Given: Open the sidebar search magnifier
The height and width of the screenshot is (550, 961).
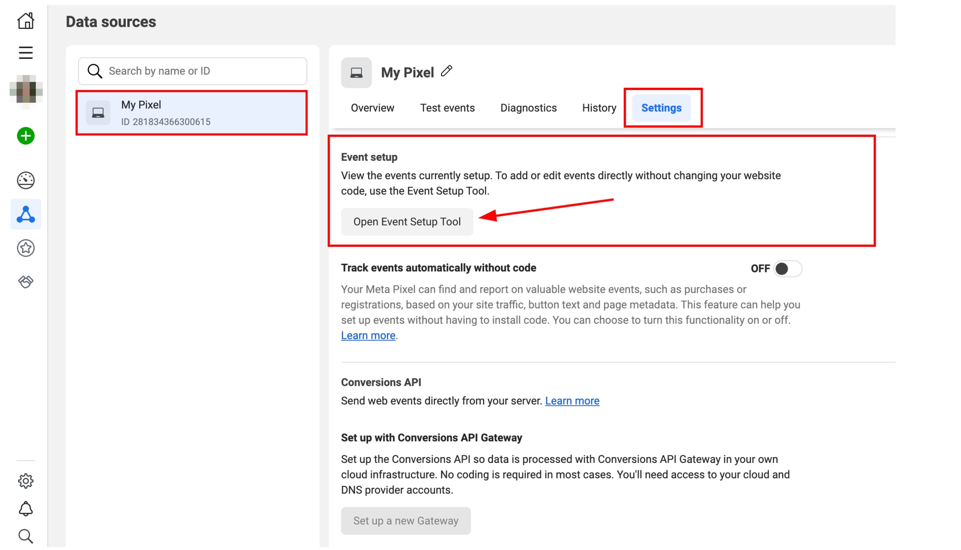Looking at the screenshot, I should (x=25, y=536).
